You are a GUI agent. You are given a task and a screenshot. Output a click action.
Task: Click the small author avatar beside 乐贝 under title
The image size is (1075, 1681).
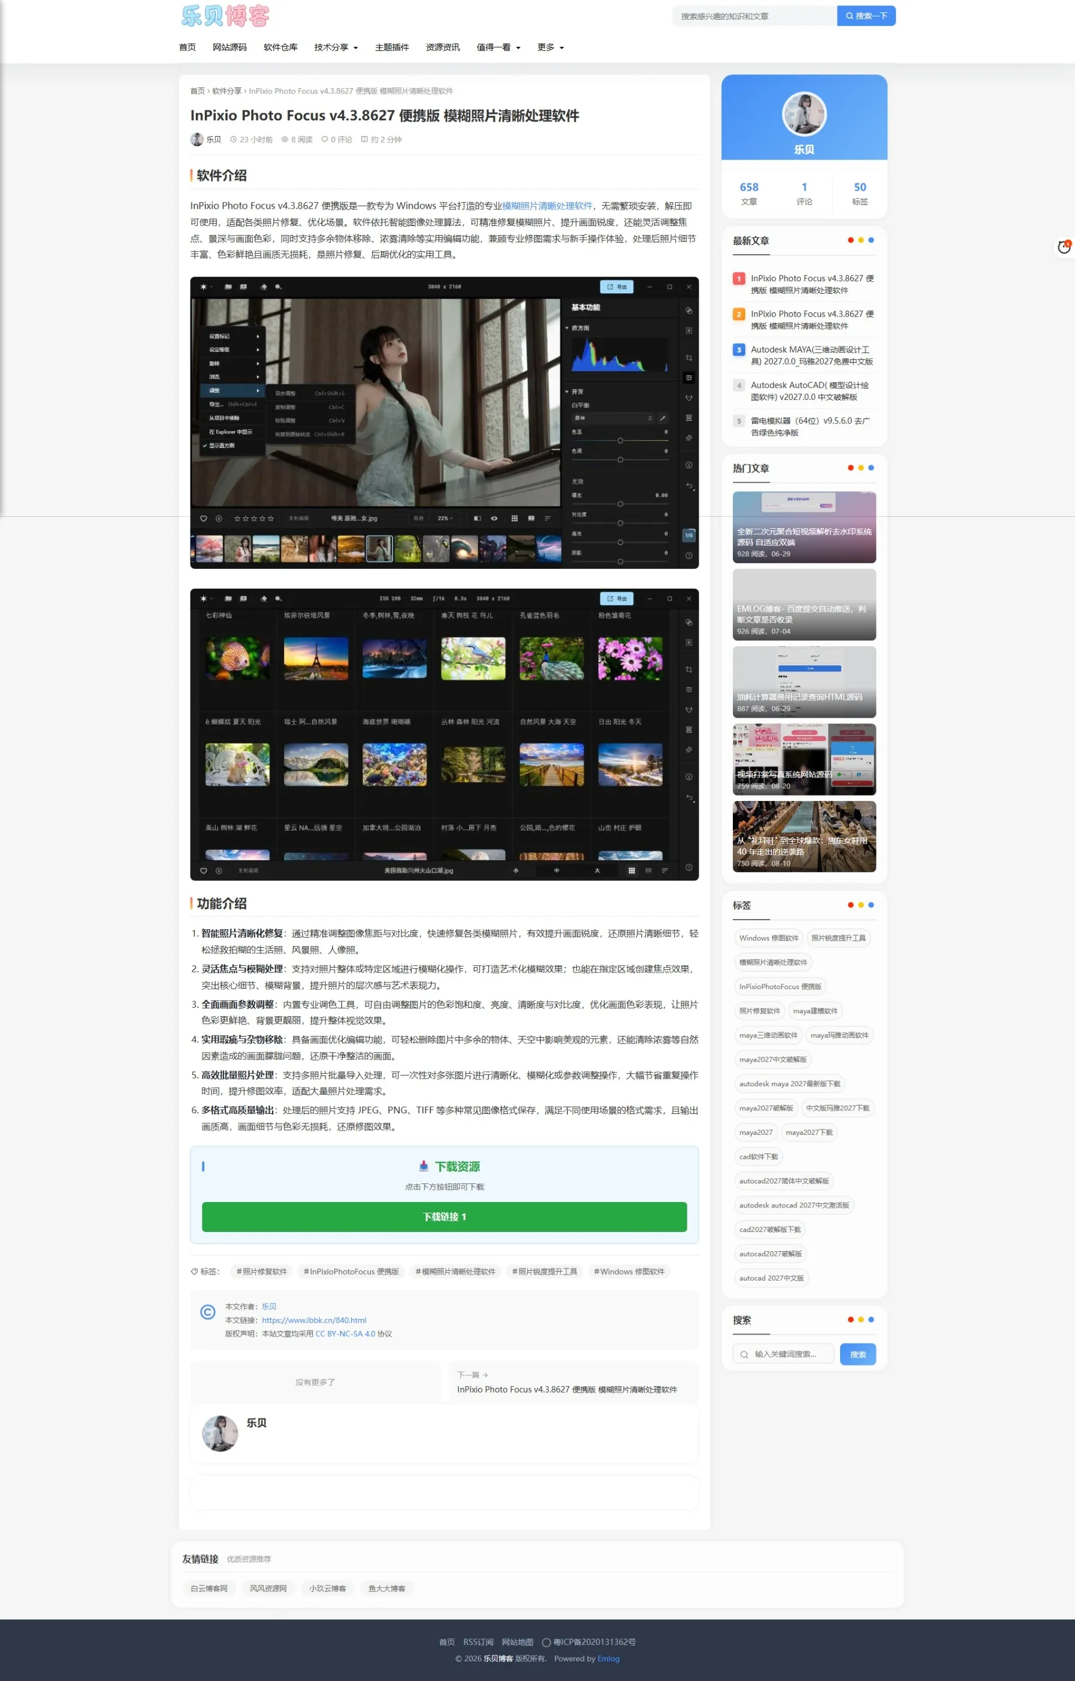(197, 139)
